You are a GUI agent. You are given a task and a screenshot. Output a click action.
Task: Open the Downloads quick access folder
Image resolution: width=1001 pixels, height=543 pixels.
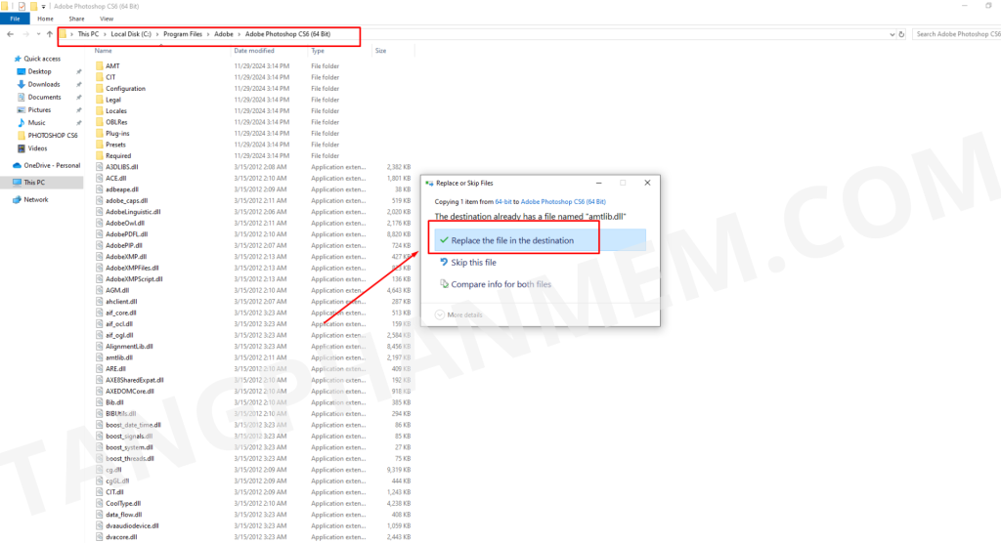coord(43,84)
